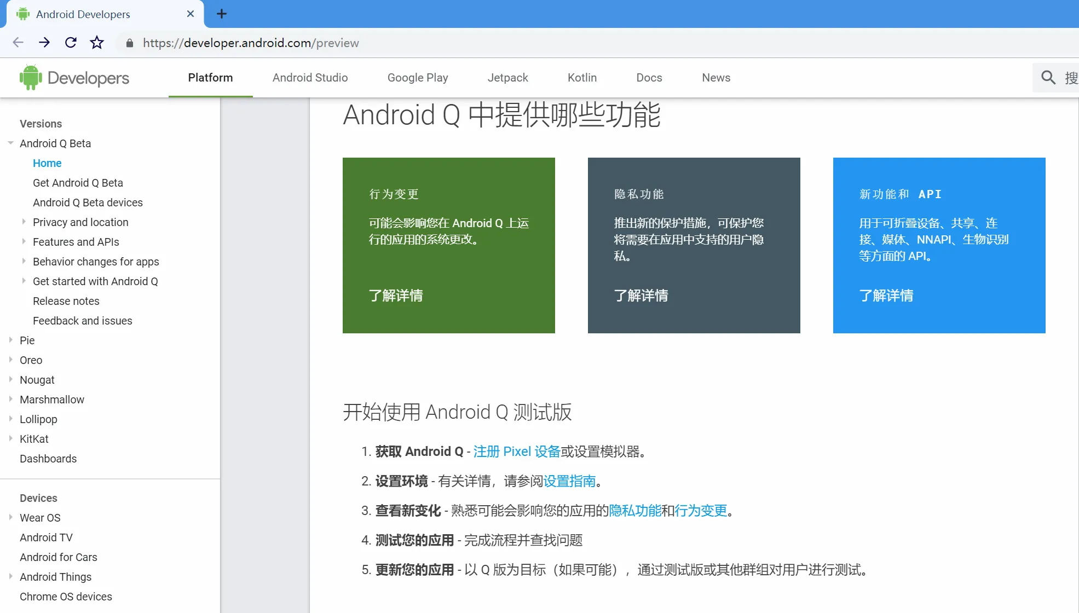Expand the KitKat version section

[x=10, y=438]
